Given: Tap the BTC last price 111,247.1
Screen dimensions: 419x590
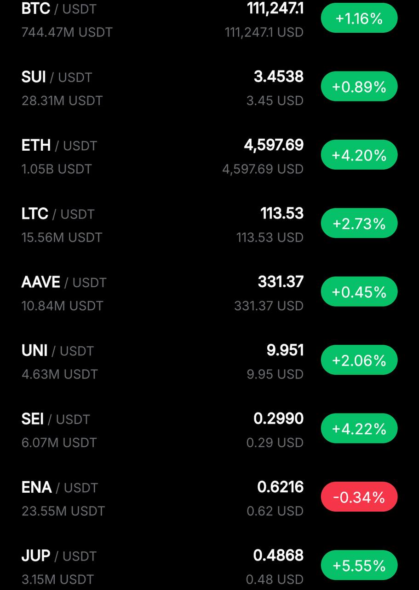Looking at the screenshot, I should pos(275,8).
